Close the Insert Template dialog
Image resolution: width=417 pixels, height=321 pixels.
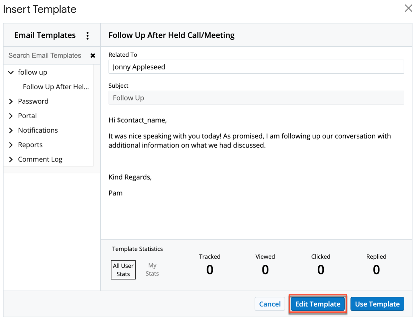point(408,8)
